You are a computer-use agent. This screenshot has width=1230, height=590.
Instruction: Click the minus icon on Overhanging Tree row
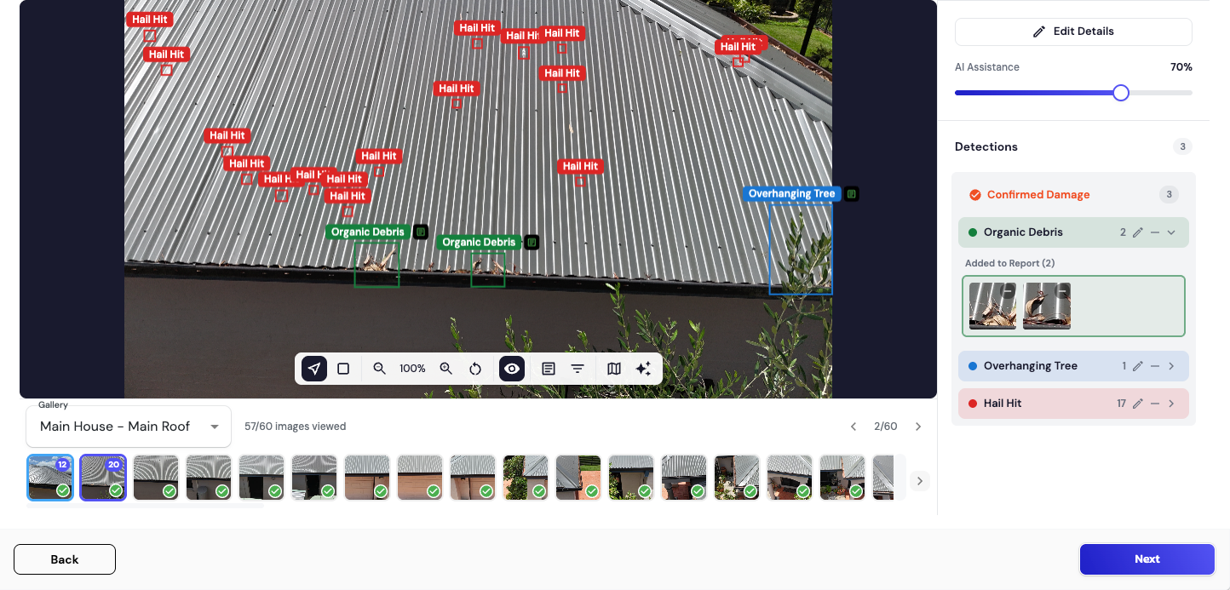[1155, 366]
